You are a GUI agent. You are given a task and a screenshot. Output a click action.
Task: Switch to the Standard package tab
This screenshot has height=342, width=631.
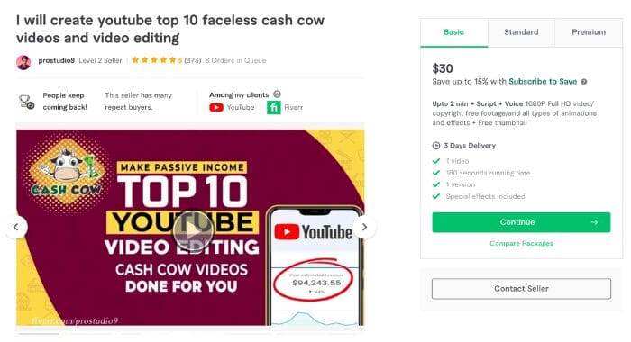pyautogui.click(x=521, y=32)
